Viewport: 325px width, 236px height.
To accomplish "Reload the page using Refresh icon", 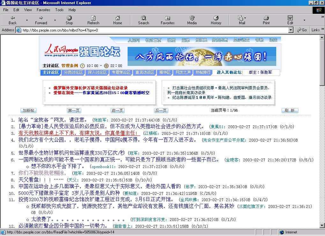I will (x=93, y=18).
